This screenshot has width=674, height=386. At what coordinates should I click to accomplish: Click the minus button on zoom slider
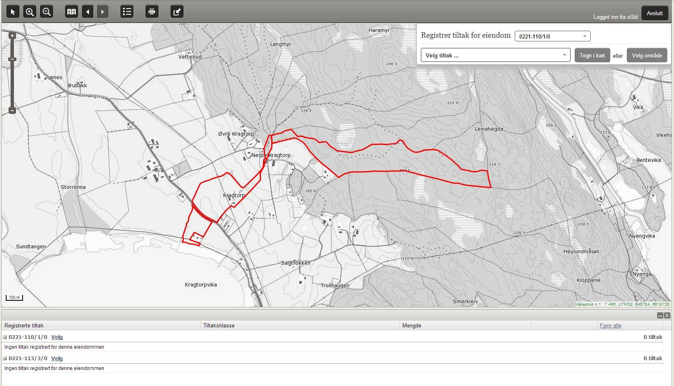(12, 110)
